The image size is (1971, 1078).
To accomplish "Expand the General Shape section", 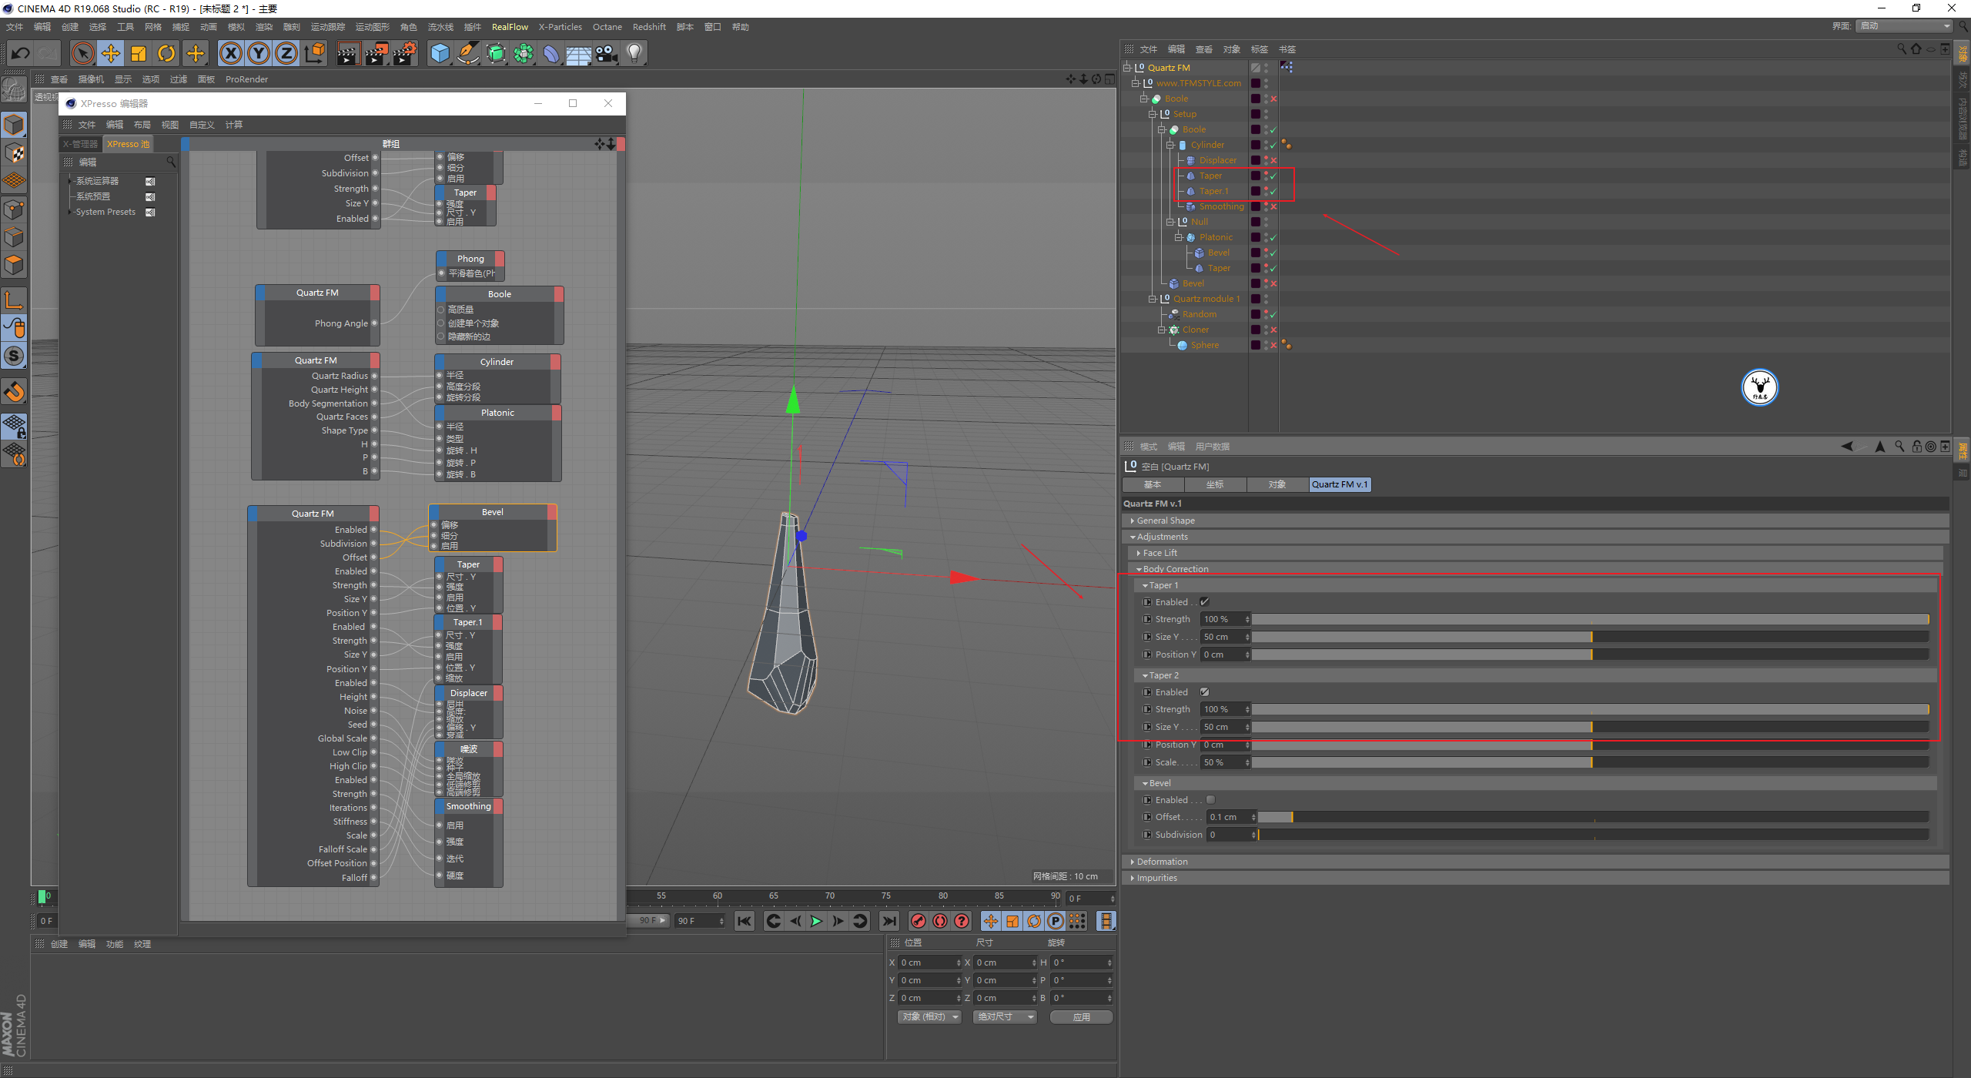I will pos(1165,521).
